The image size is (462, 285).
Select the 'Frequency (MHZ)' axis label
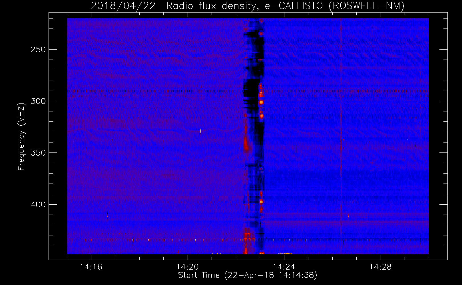[21, 137]
